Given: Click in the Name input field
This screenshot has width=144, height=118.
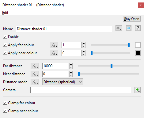Looking at the screenshot, I should (x=64, y=29).
